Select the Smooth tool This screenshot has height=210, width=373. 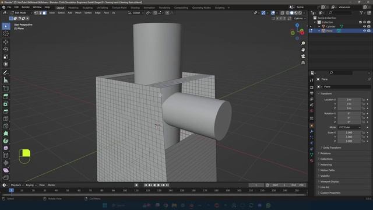6,148
